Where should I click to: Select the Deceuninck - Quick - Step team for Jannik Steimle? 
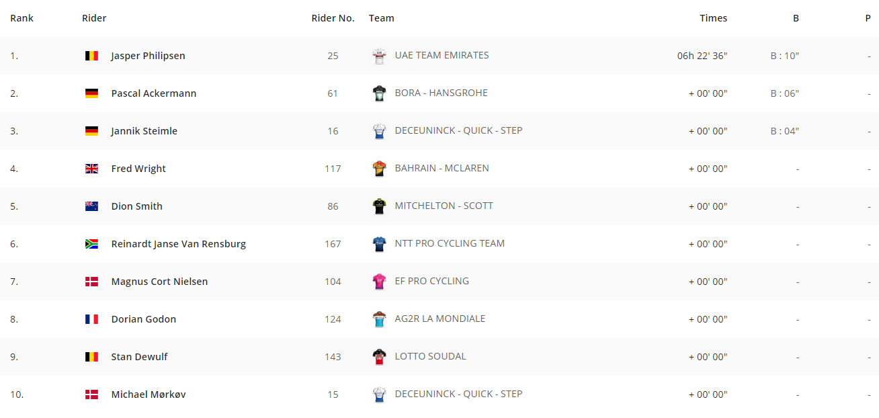click(x=458, y=130)
